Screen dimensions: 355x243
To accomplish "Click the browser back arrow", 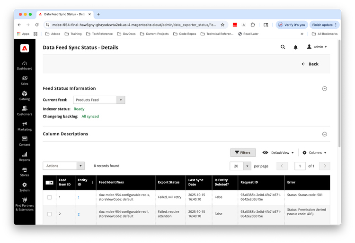I will [19, 25].
